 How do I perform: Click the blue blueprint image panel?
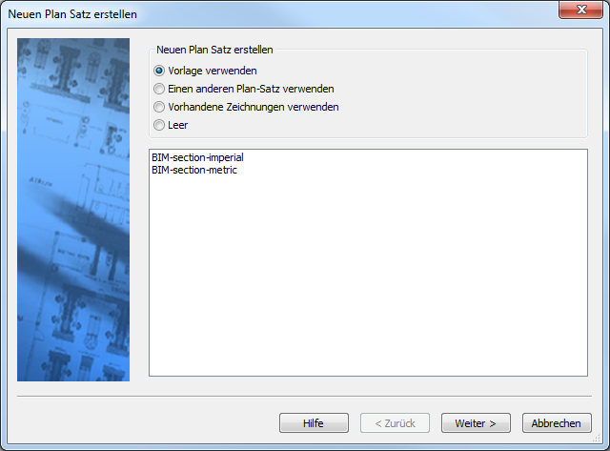point(73,210)
